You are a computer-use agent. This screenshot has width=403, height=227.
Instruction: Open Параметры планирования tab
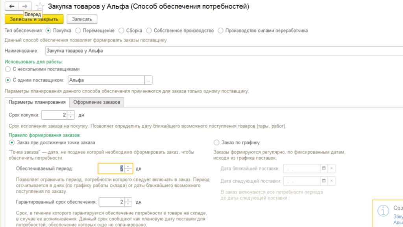[x=37, y=102]
